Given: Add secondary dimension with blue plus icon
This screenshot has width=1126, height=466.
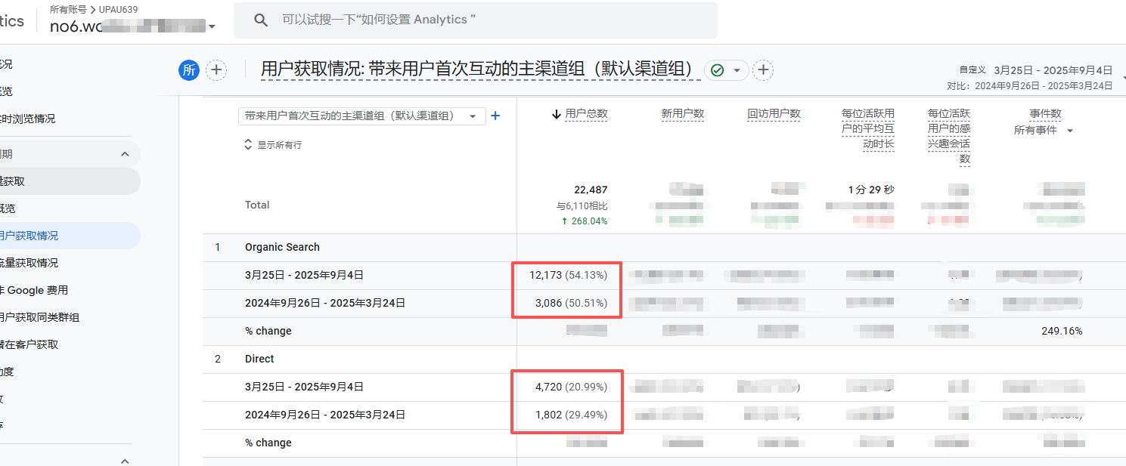Looking at the screenshot, I should coord(496,116).
